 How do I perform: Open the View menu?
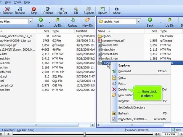pyautogui.click(x=8, y=2)
